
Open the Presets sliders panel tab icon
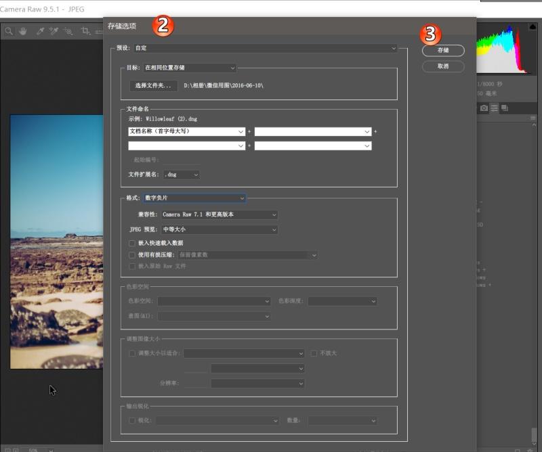click(x=495, y=108)
